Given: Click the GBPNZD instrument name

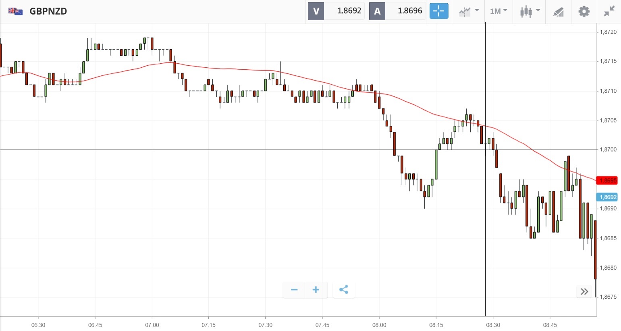Looking at the screenshot, I should [48, 11].
